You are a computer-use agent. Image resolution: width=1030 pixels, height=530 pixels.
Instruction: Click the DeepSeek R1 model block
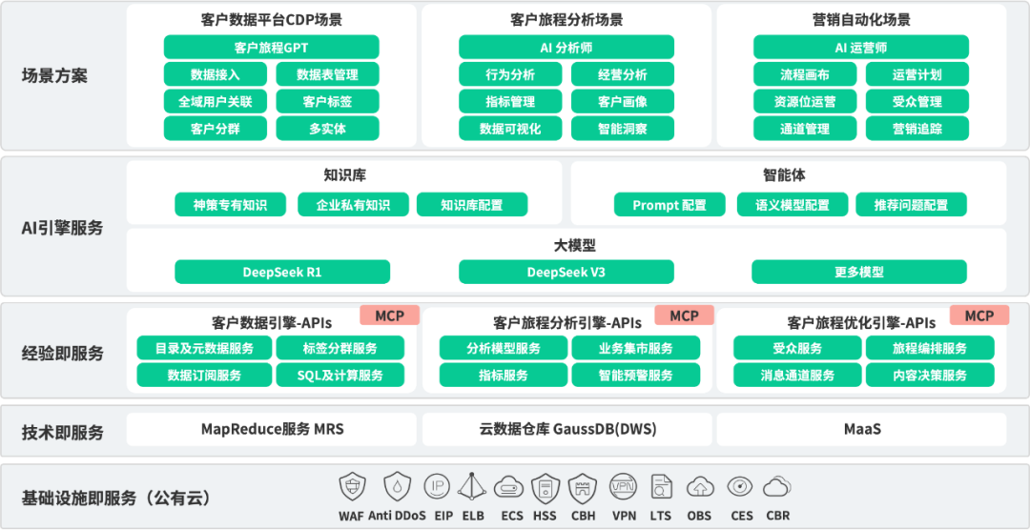(282, 272)
